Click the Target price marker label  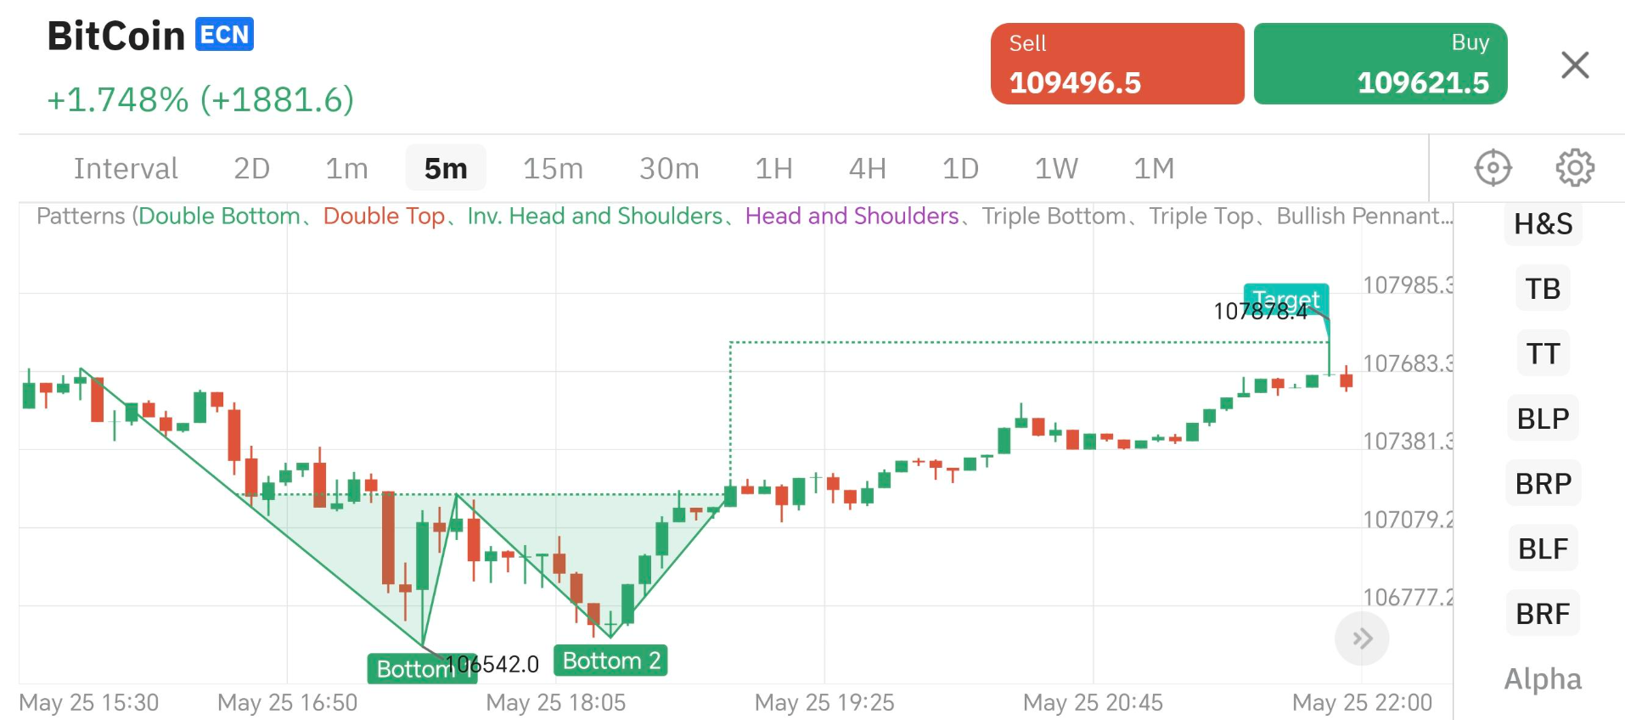(1285, 298)
